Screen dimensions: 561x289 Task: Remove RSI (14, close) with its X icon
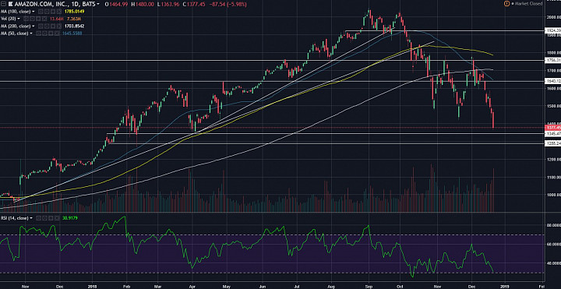pyautogui.click(x=57, y=218)
